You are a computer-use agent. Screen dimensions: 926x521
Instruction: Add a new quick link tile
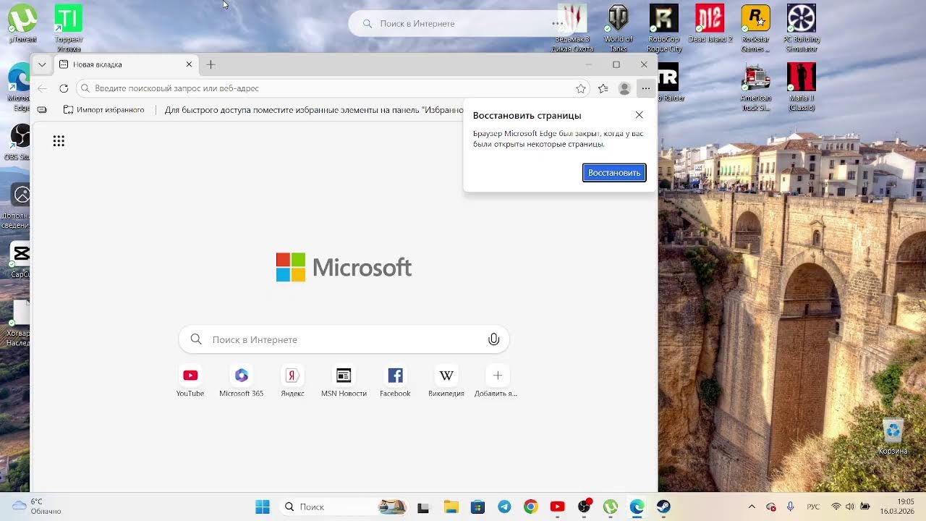[497, 381]
